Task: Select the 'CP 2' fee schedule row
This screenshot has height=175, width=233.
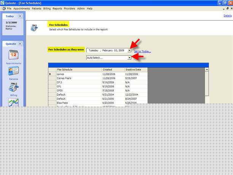Action: coord(98,83)
